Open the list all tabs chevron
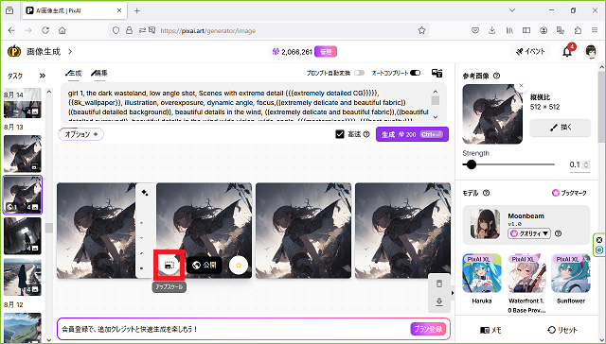The width and height of the screenshot is (606, 344). [512, 10]
